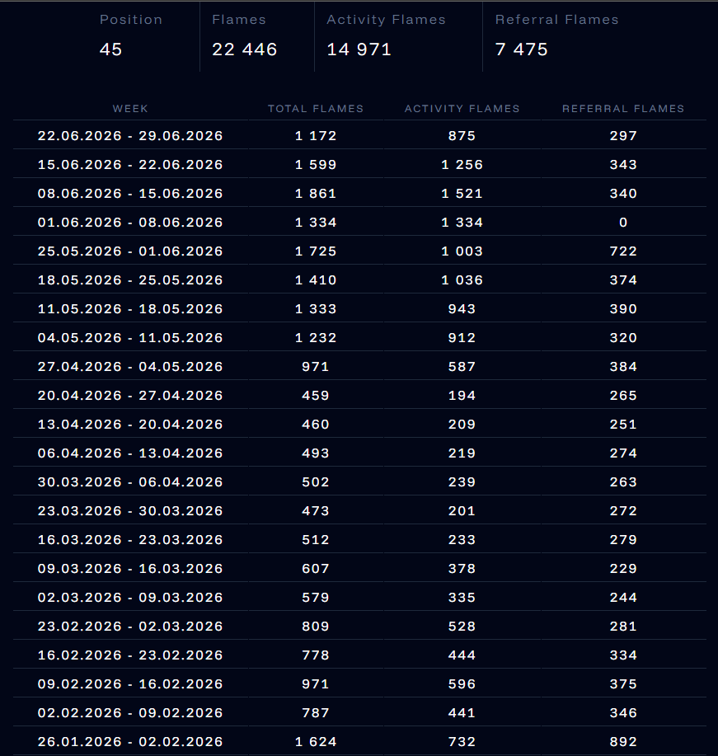Select referral flames value 229

pyautogui.click(x=623, y=569)
